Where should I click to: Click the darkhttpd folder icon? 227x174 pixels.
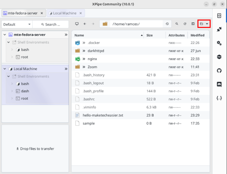point(77,51)
